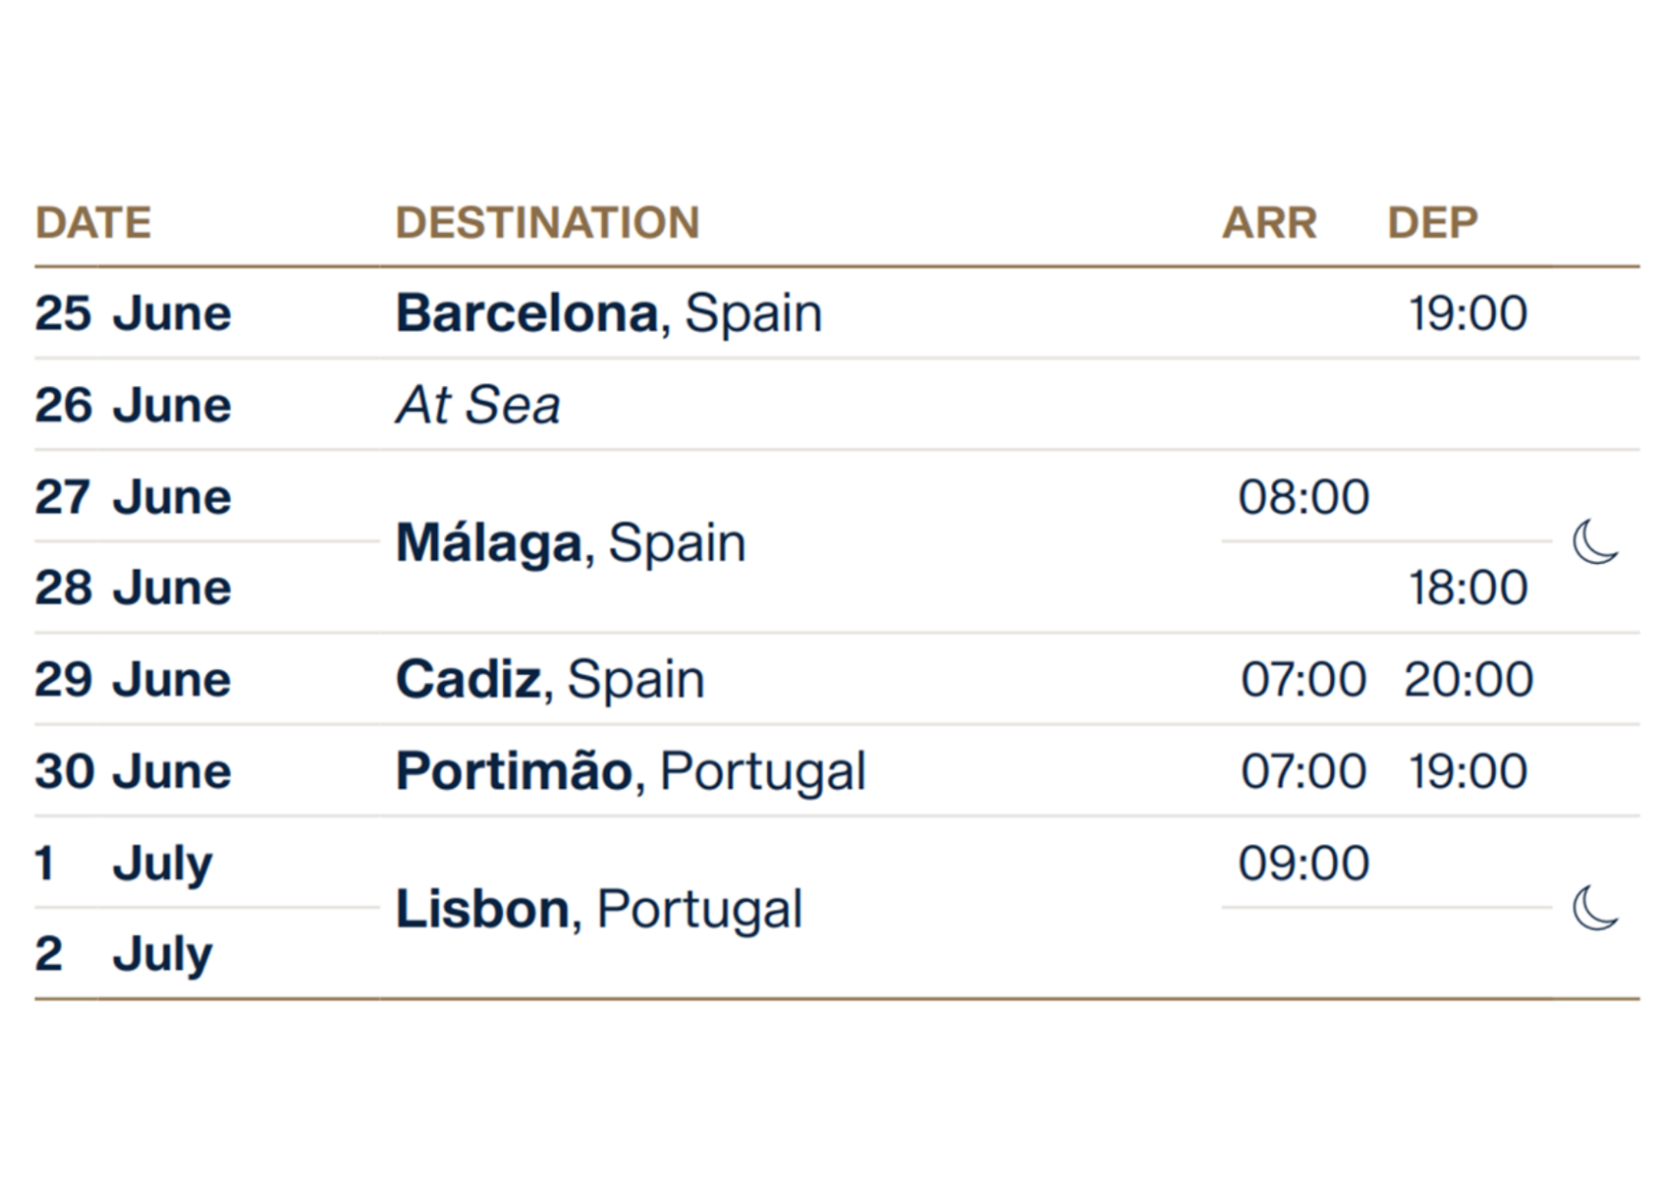This screenshot has width=1662, height=1179.
Task: Select the DESTINATION column header
Action: click(547, 223)
